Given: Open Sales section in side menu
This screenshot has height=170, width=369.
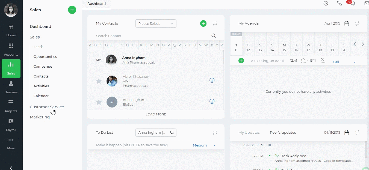Looking at the screenshot, I should tap(35, 37).
